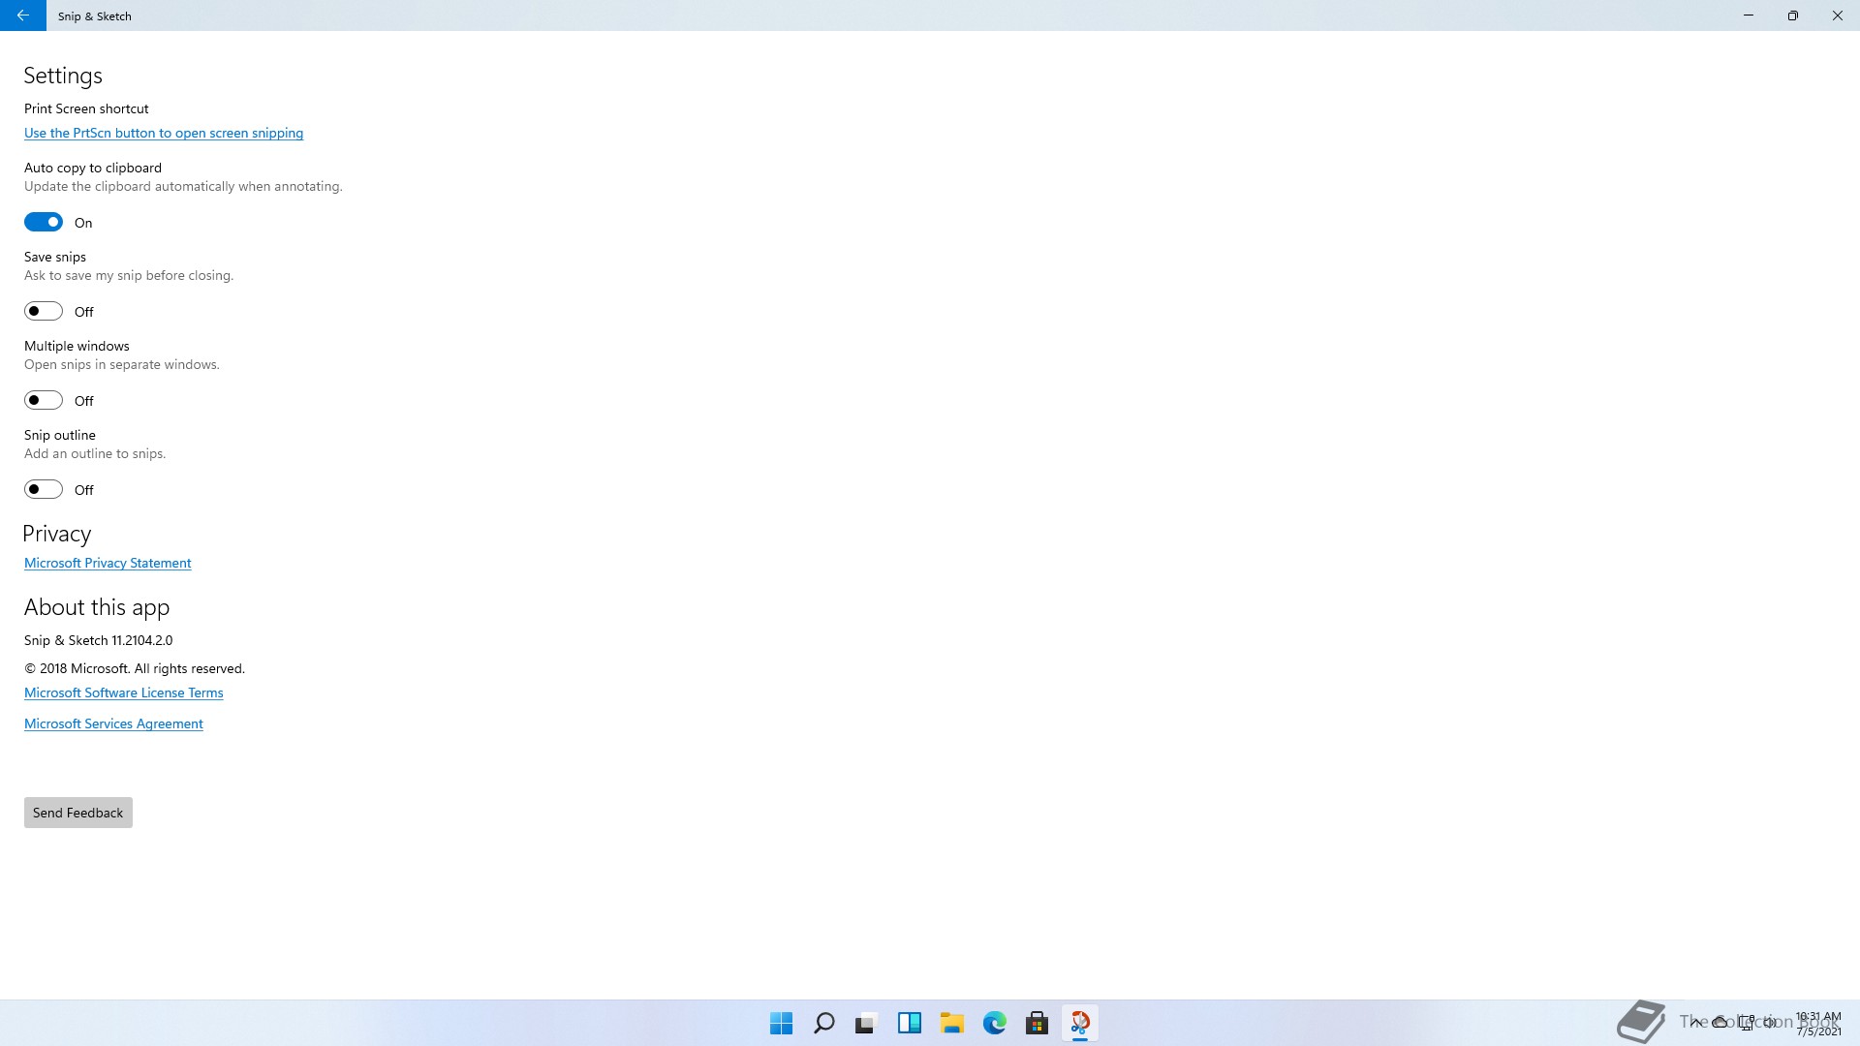Show hidden icons in system tray

pos(1696,1022)
